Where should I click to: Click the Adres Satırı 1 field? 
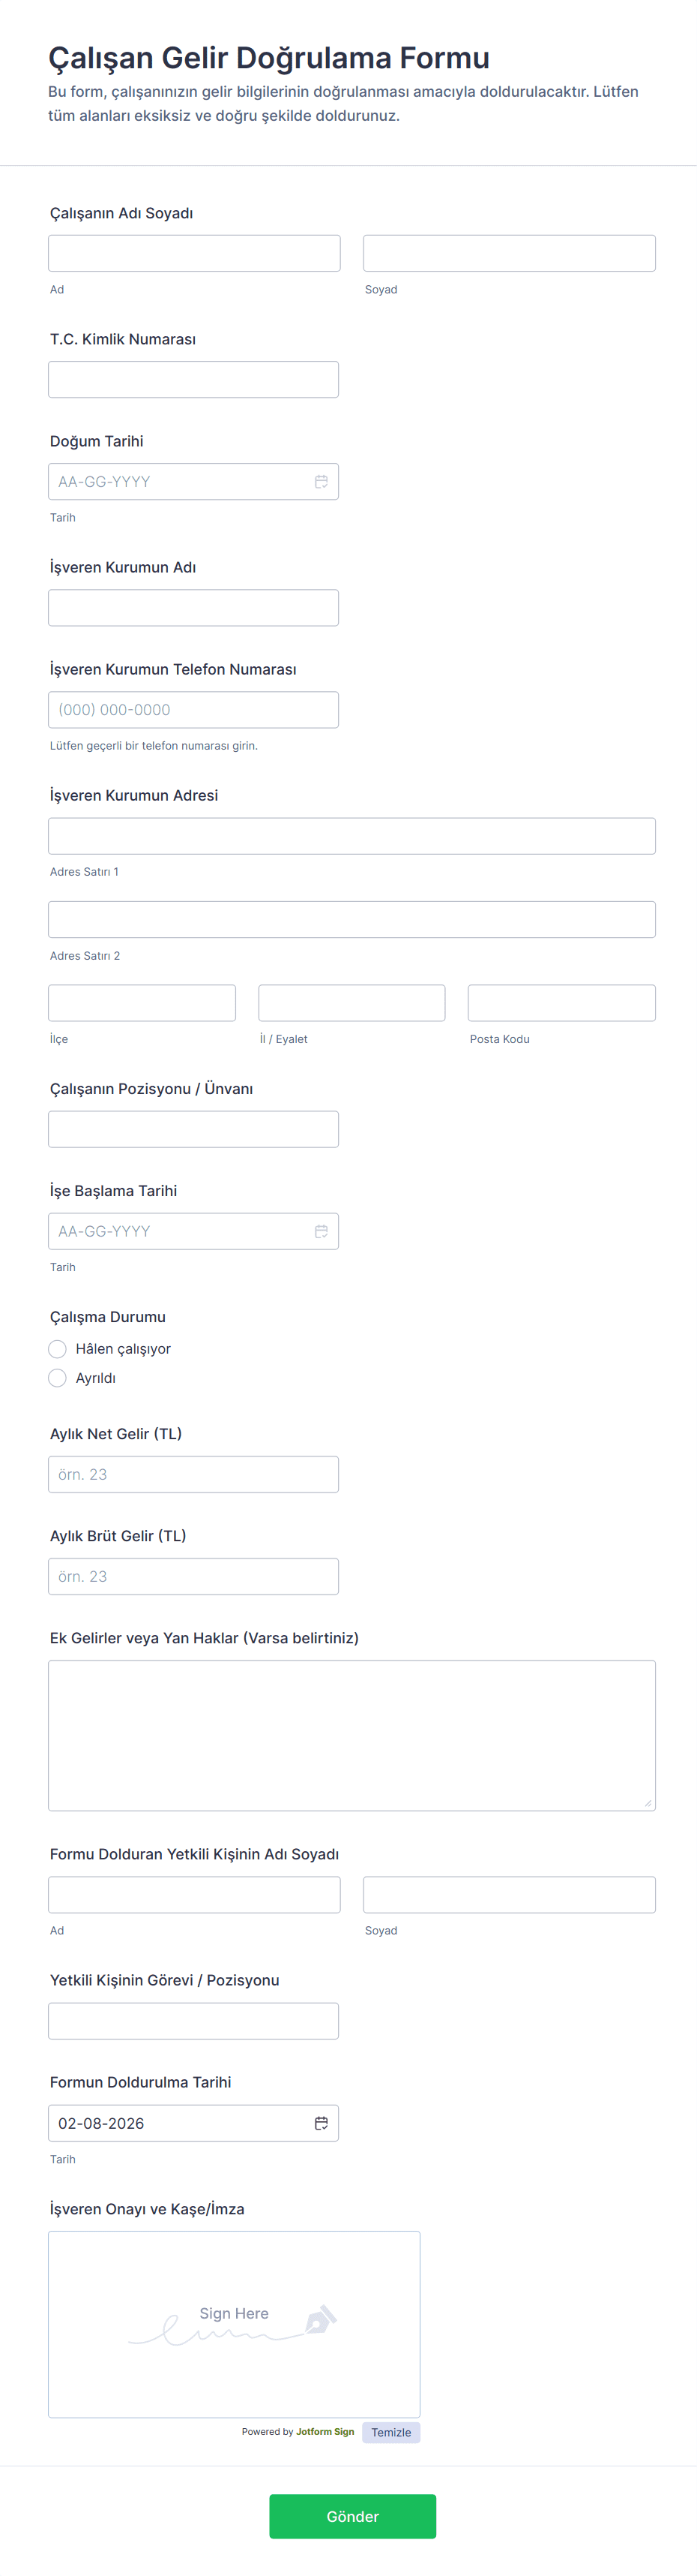click(x=351, y=836)
